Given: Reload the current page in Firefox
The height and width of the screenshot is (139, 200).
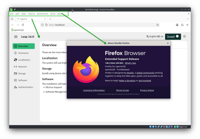Looking at the screenshot, I should coord(23,25).
